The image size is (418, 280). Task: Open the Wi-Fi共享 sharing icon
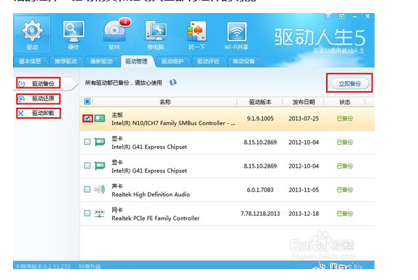point(236,35)
